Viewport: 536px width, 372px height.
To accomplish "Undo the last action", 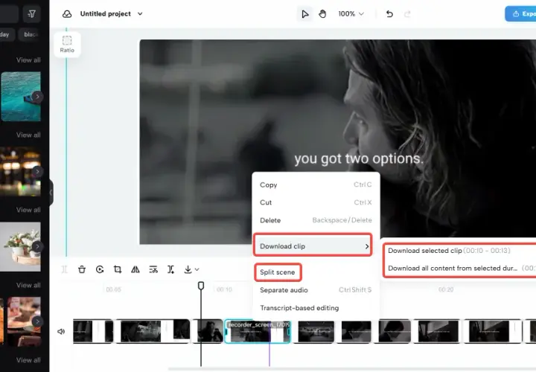I will coord(389,14).
